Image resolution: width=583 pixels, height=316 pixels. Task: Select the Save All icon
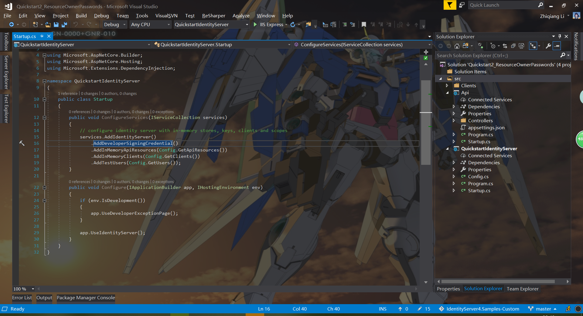64,25
